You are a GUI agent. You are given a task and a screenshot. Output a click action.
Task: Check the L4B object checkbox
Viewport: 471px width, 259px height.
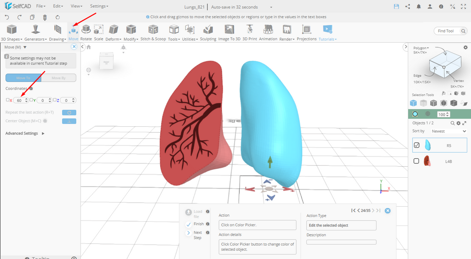[416, 161]
